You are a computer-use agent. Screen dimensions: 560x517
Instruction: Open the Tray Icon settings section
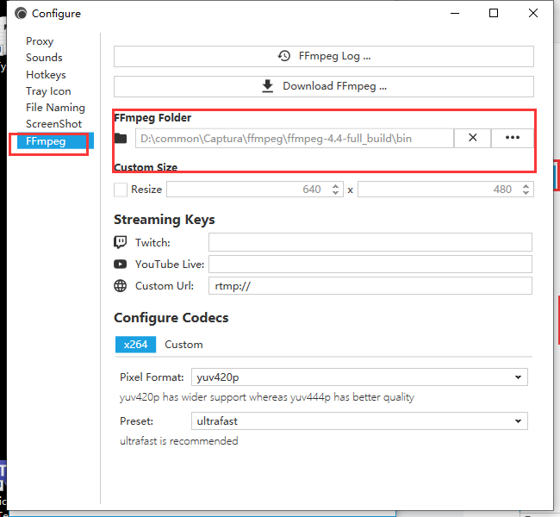point(48,91)
